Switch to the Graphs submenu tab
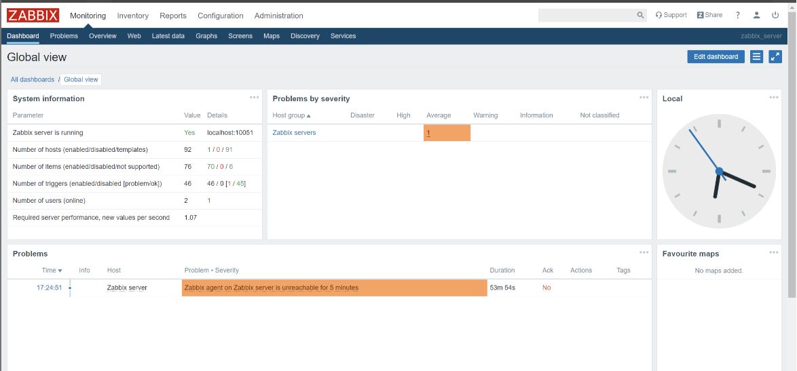Image resolution: width=797 pixels, height=371 pixels. tap(206, 36)
